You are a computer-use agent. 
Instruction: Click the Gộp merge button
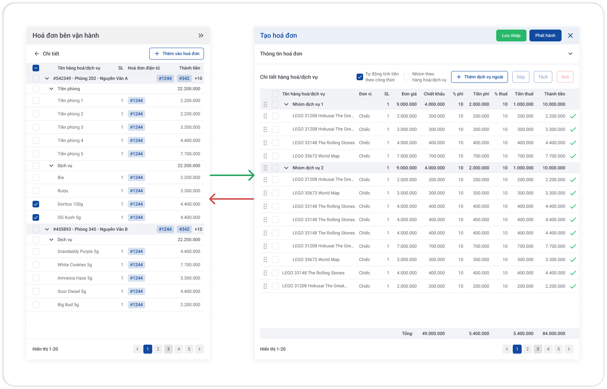click(521, 77)
